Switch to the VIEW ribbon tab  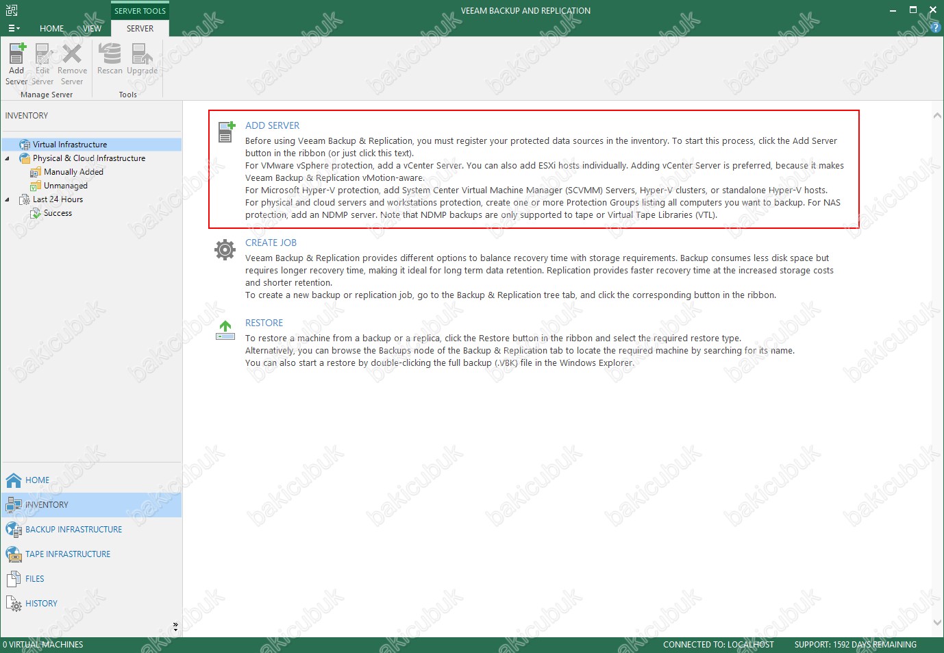coord(92,29)
